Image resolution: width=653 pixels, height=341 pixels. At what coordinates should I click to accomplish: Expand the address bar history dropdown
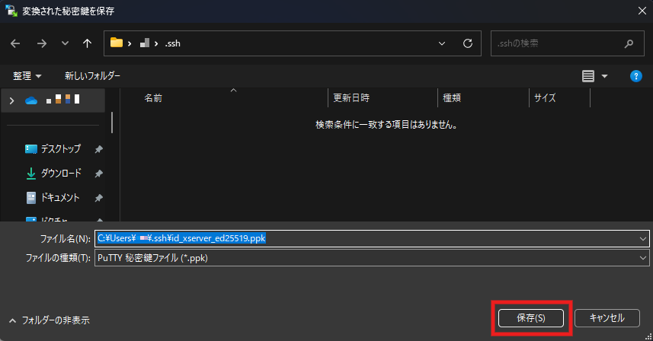443,43
